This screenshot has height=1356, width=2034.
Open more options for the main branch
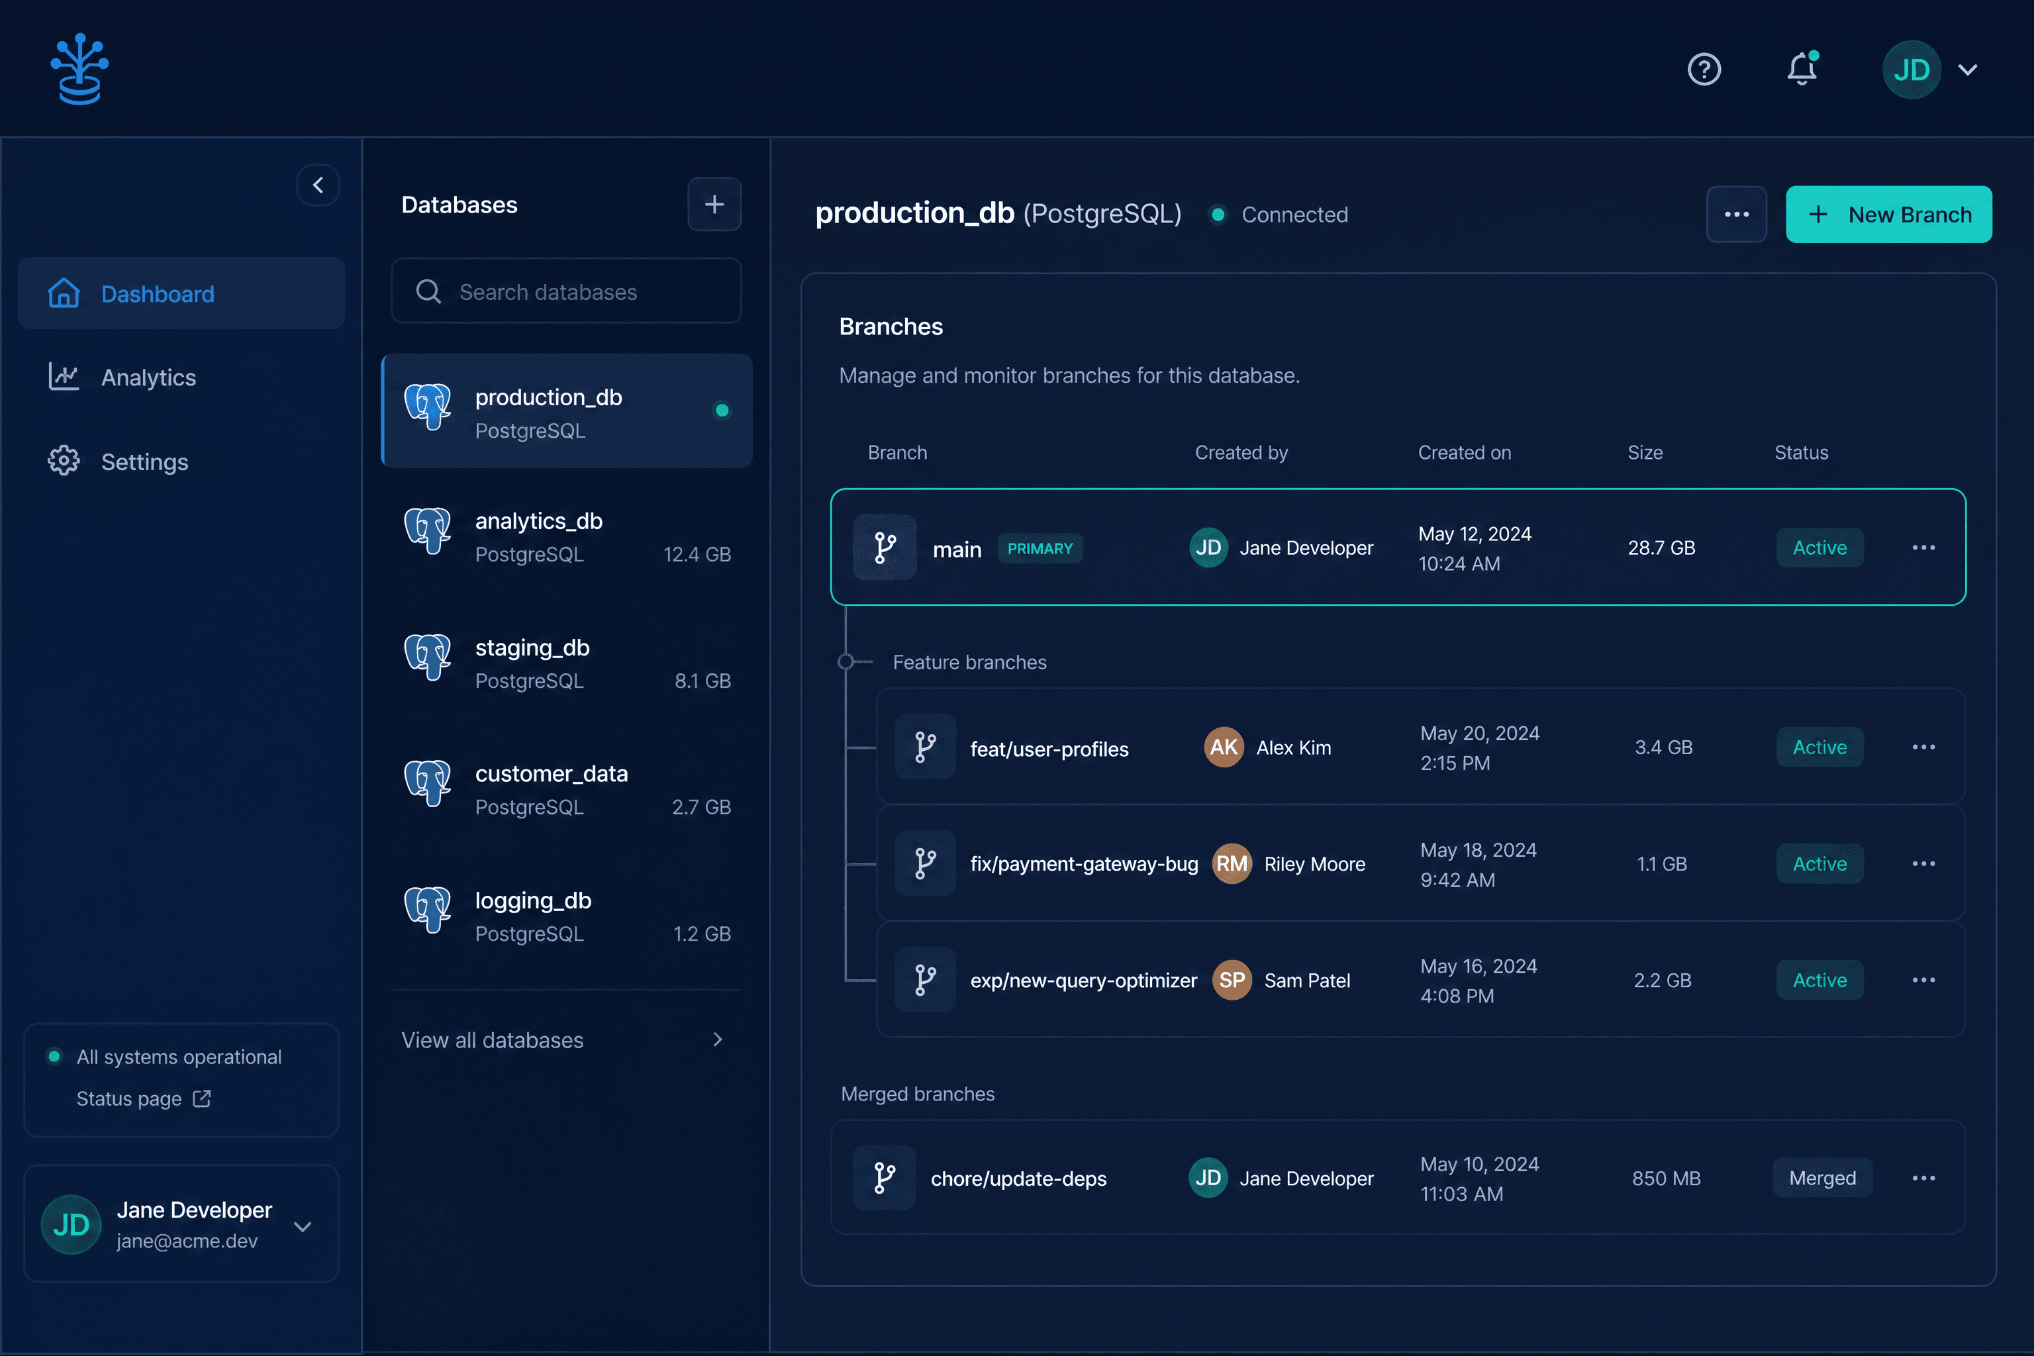pyautogui.click(x=1923, y=548)
